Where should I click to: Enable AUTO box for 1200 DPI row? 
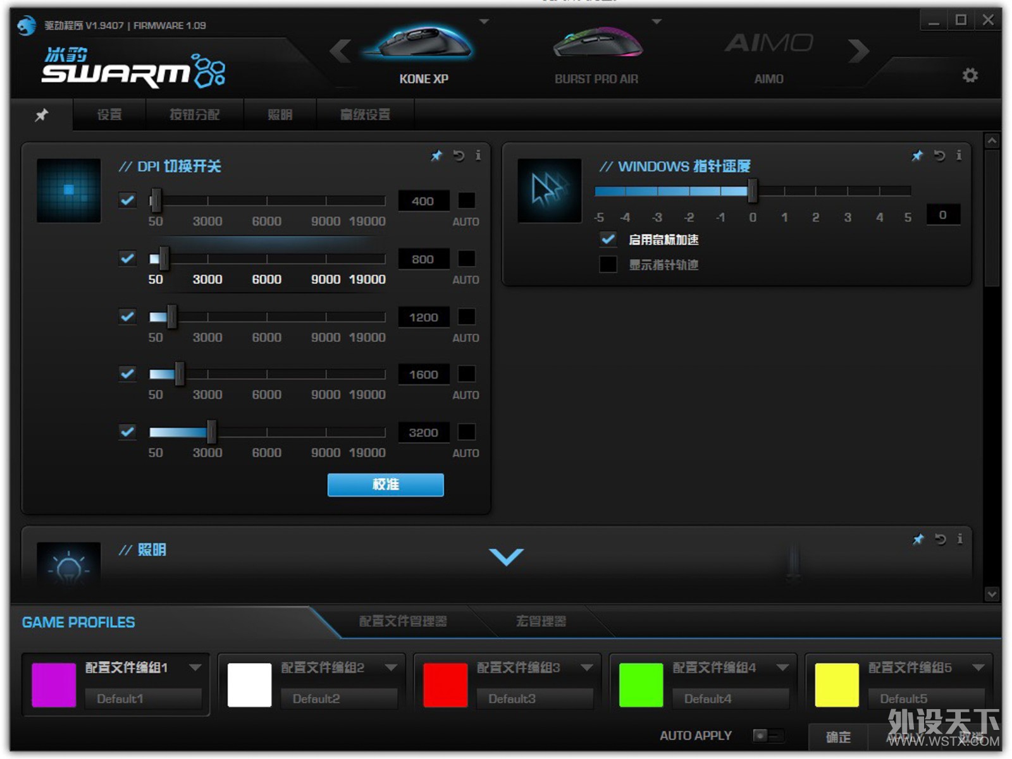[x=467, y=317]
